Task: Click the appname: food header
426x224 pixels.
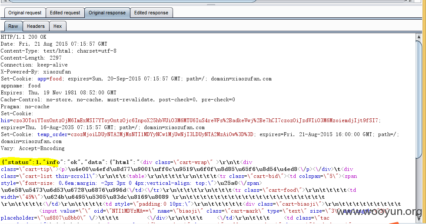Action: tap(21, 86)
